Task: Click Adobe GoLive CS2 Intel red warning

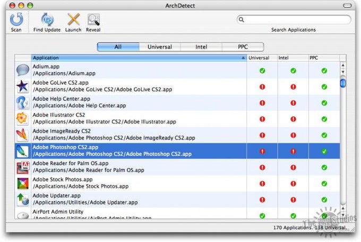Action: pos(293,87)
